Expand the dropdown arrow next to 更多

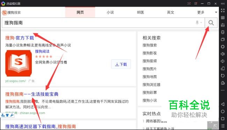(x=216, y=12)
